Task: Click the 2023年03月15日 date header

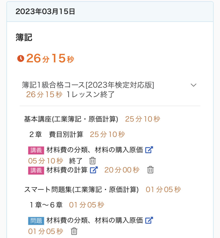Action: [45, 12]
